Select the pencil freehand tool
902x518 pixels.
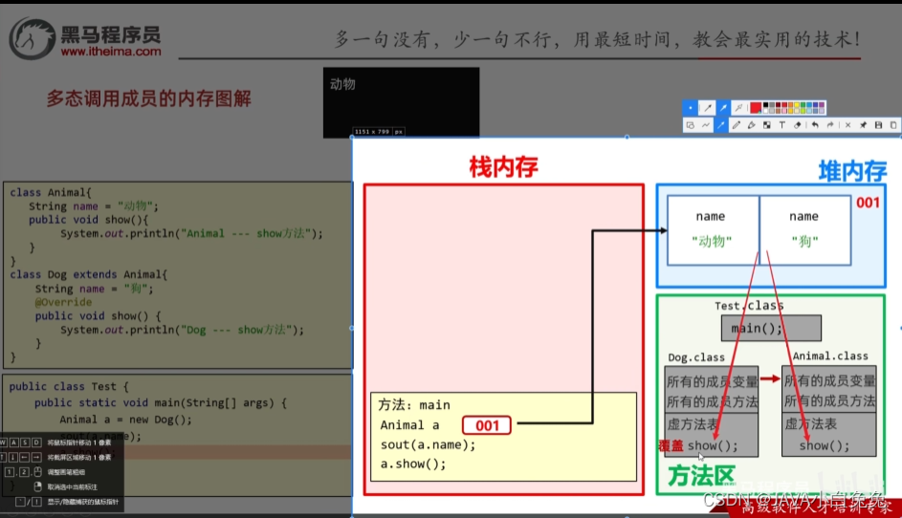737,125
